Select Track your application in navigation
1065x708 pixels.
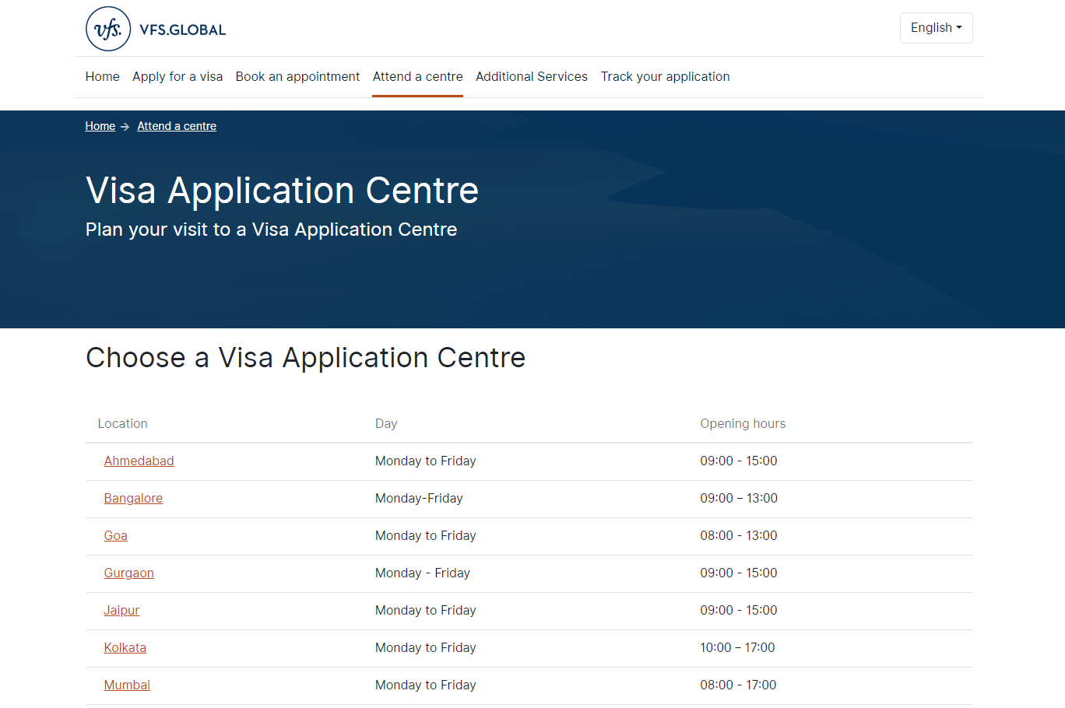pyautogui.click(x=666, y=76)
